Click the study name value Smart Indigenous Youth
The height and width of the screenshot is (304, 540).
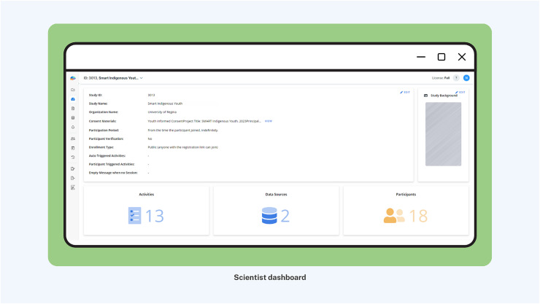click(x=165, y=104)
